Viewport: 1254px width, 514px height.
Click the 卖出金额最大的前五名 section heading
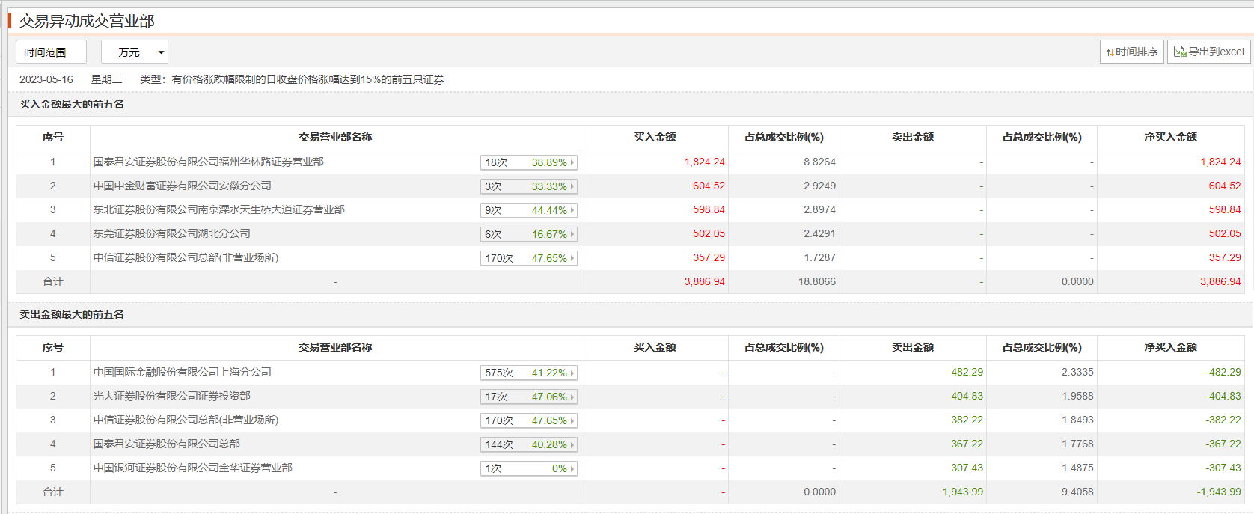[x=72, y=314]
